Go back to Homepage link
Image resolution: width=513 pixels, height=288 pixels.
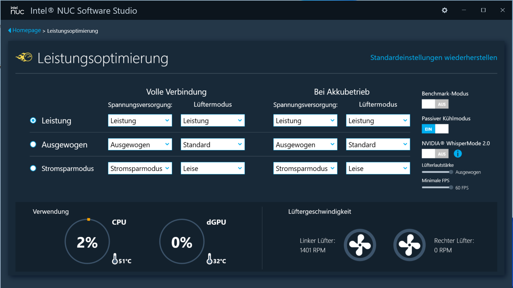click(27, 30)
